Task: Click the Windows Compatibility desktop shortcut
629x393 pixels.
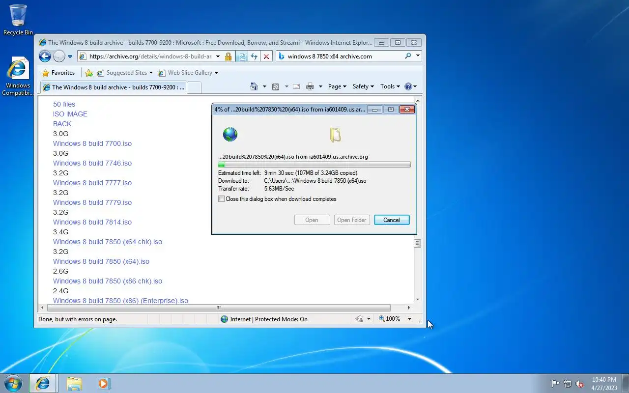Action: [18, 77]
